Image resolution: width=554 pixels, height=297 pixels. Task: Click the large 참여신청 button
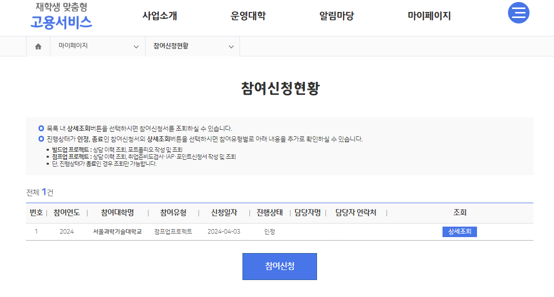(279, 267)
